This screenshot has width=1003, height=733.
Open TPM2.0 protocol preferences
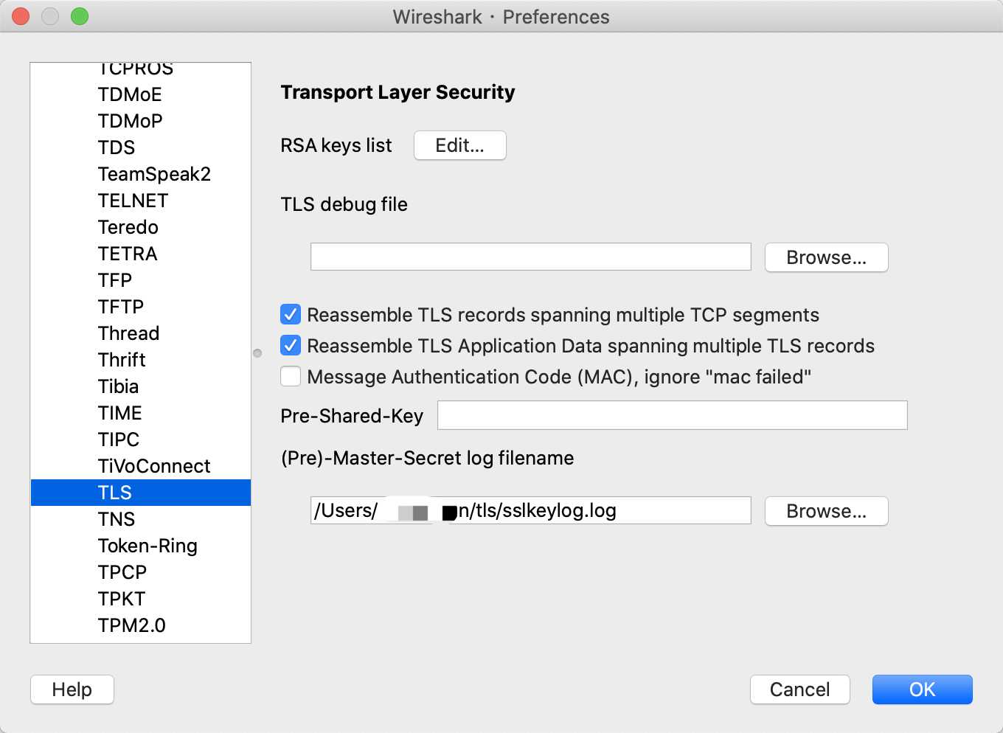point(140,625)
